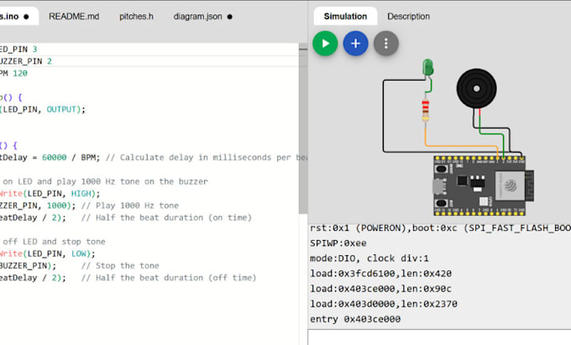Open the pitches.h file tab
The height and width of the screenshot is (345, 571).
tap(136, 16)
